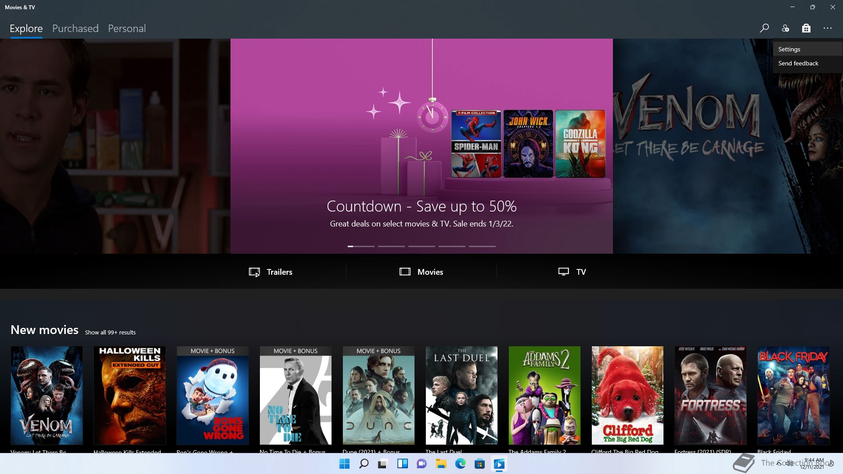Open the No Time To Die poster
Viewport: 843px width, 474px height.
tap(295, 395)
